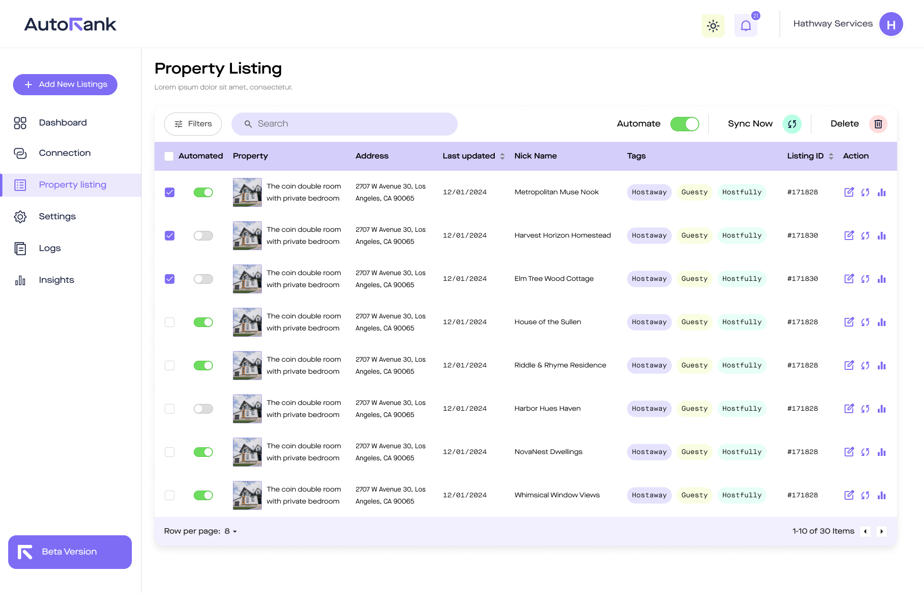
Task: Sync the Harvest Horizon Homestead row
Action: click(x=865, y=236)
